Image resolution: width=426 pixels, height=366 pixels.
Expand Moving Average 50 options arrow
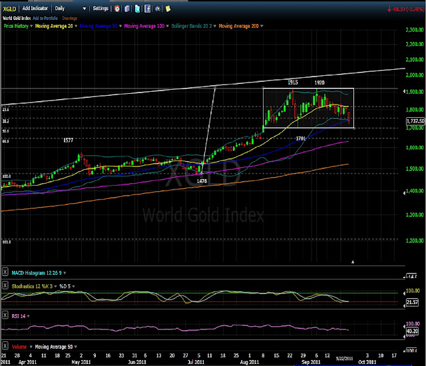coord(120,26)
